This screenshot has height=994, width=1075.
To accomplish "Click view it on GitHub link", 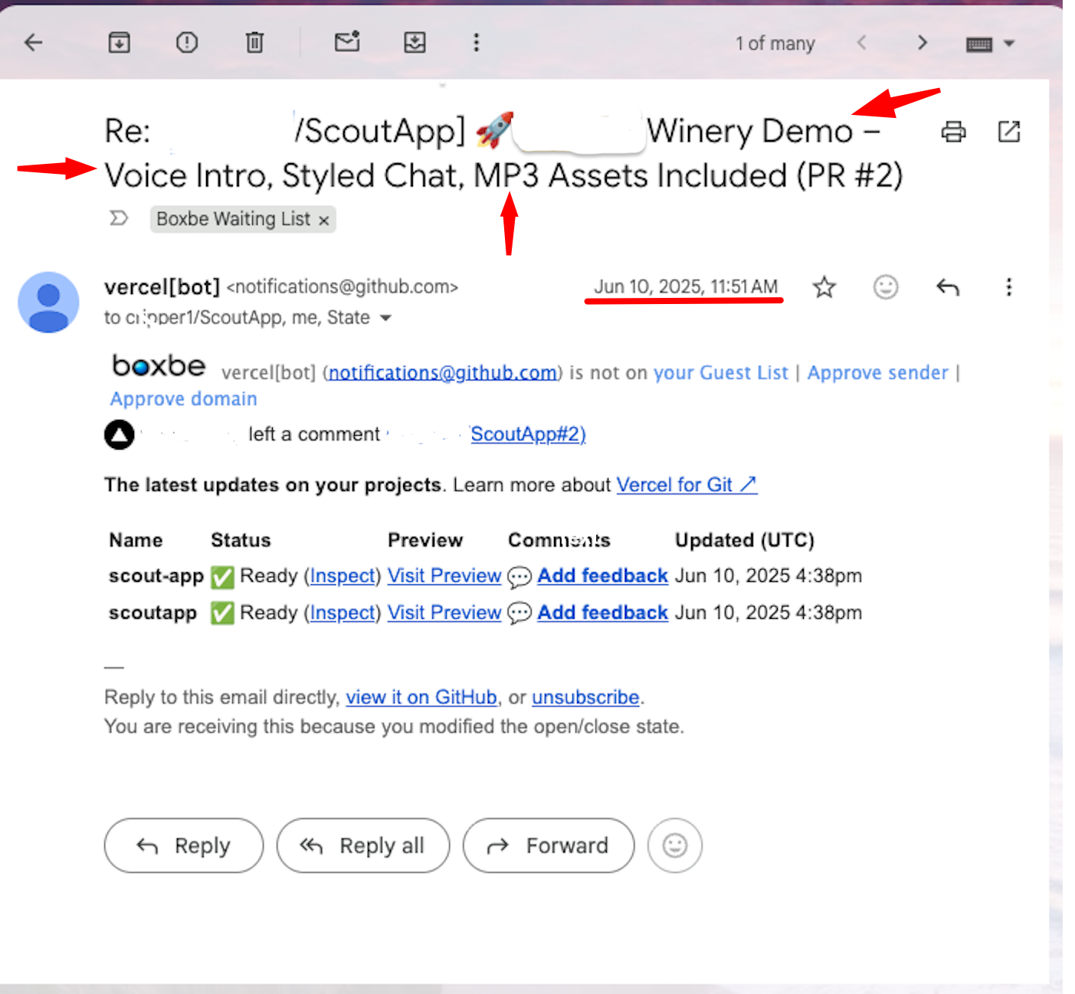I will tap(421, 698).
